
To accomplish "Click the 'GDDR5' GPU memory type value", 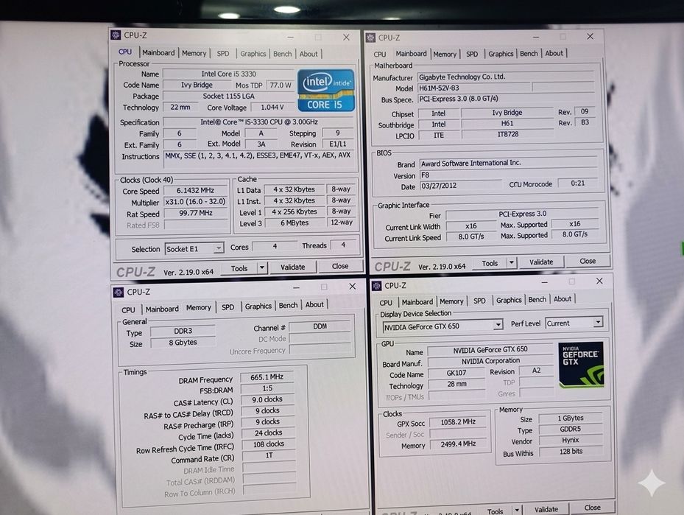I will pyautogui.click(x=571, y=429).
